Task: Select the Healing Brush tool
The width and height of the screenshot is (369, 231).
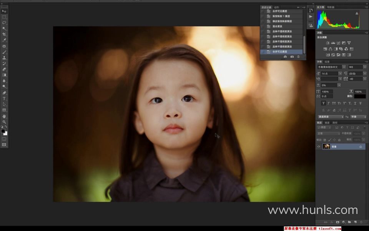Action: click(4, 46)
